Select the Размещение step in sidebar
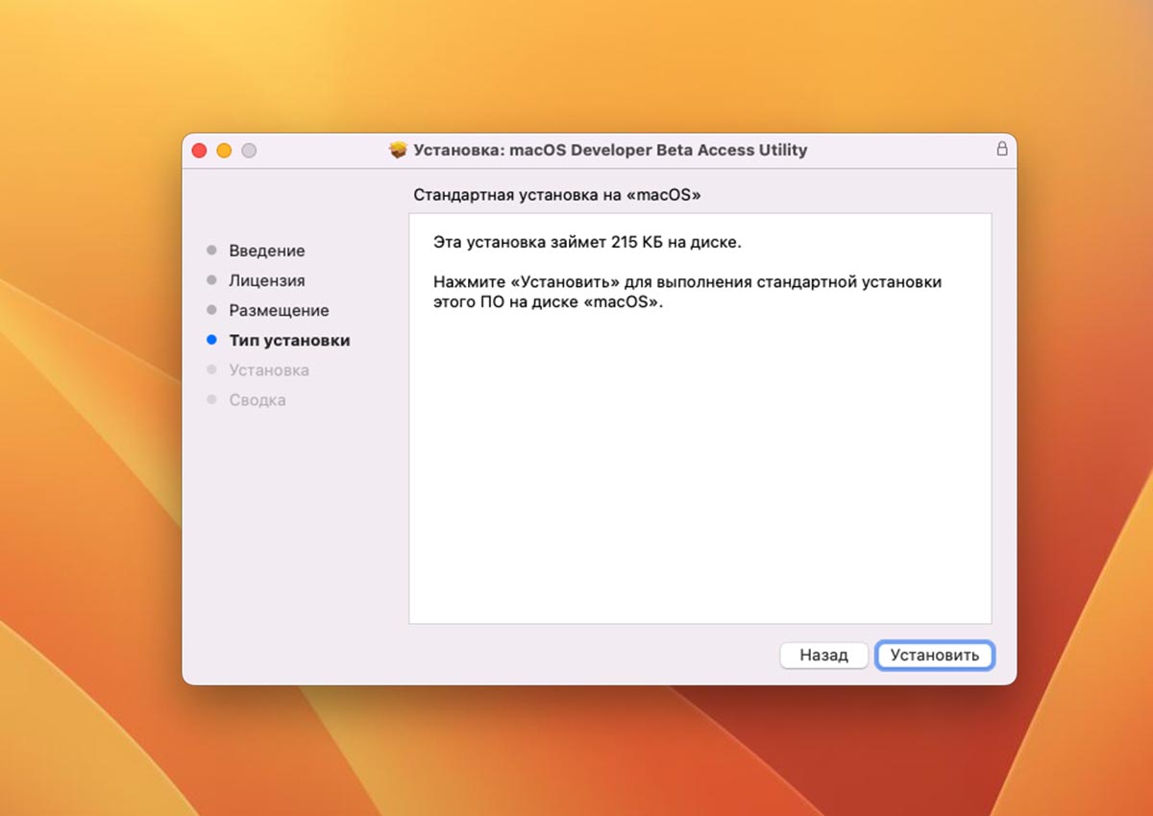 coord(279,310)
